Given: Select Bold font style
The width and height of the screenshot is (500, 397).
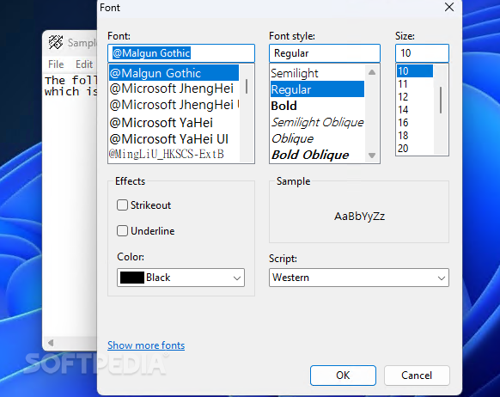Looking at the screenshot, I should 317,106.
